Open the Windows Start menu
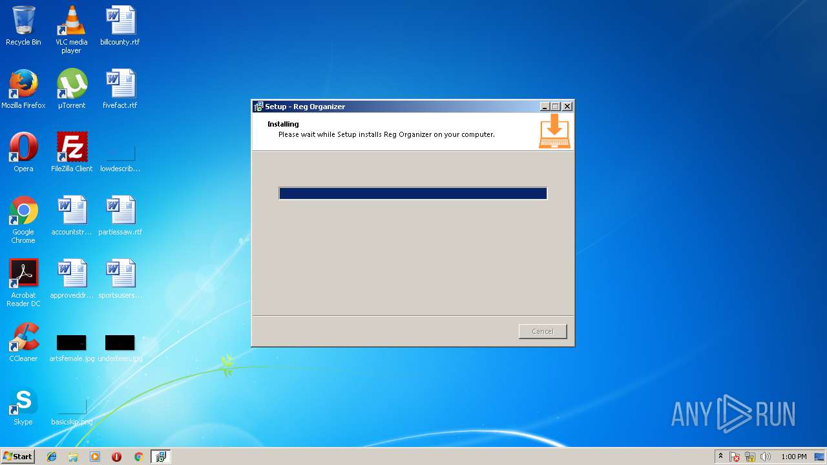 (18, 457)
